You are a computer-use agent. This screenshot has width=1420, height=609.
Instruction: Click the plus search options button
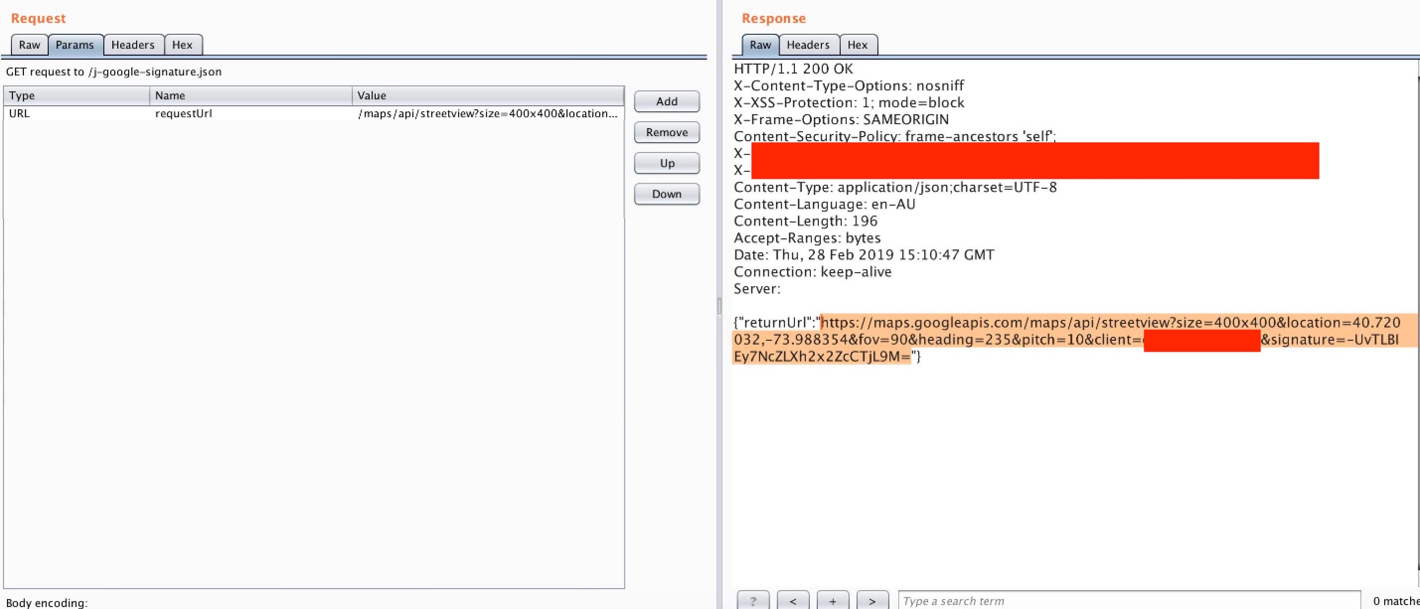(x=832, y=601)
